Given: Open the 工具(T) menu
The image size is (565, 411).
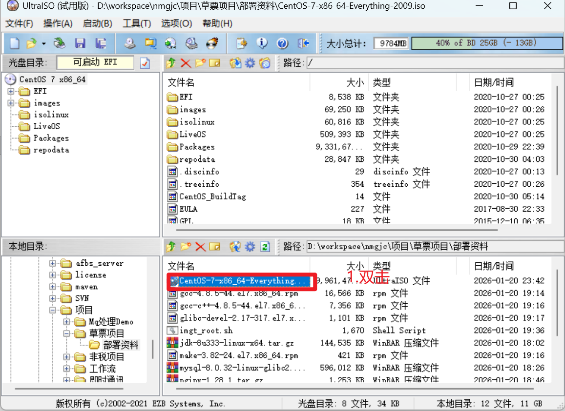Looking at the screenshot, I should (137, 24).
